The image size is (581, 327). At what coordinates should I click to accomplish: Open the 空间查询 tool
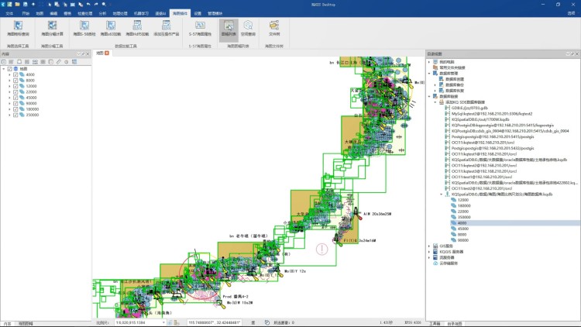point(248,28)
